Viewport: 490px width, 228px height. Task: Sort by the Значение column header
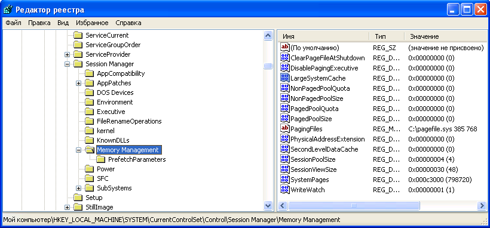pos(445,36)
